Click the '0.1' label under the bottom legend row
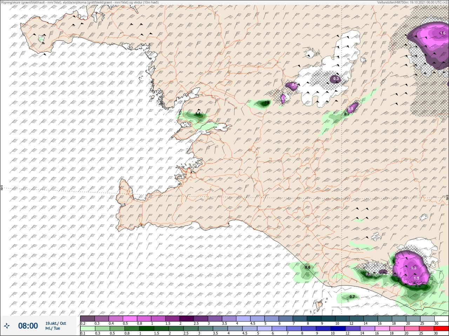The width and height of the screenshot is (449, 336). coord(83,333)
